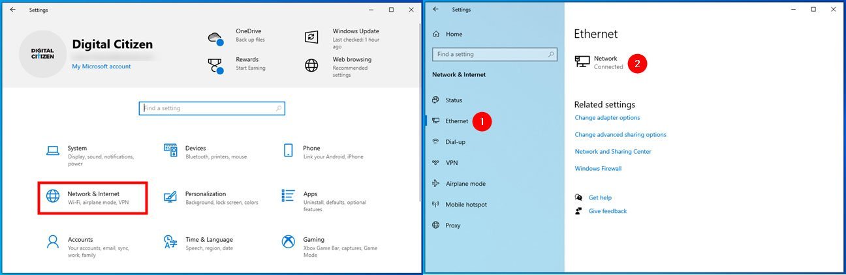Click the connected Network computer icon
Viewport: 846px width, 275px height.
582,62
